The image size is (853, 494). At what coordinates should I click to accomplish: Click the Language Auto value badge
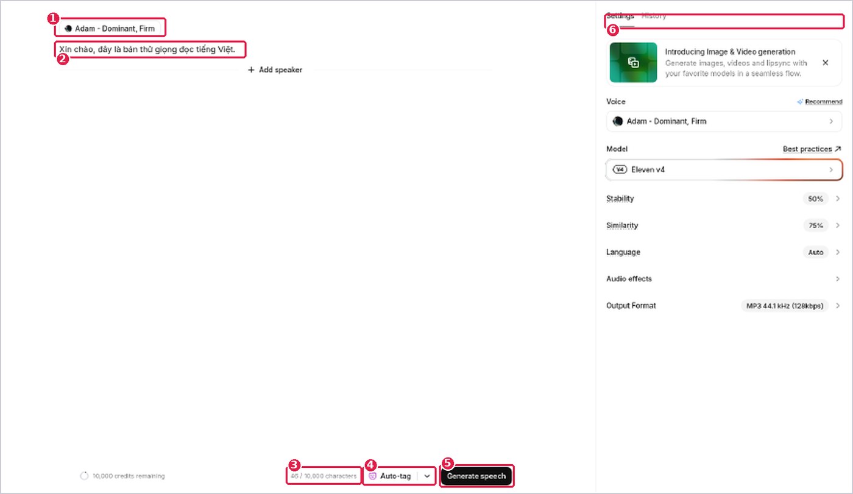coord(815,252)
